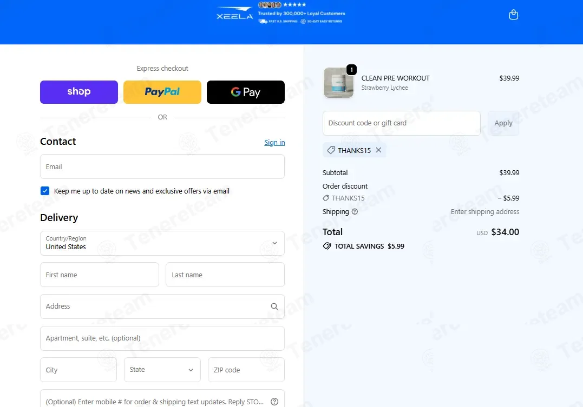Uncheck the email news and offers checkbox

45,191
